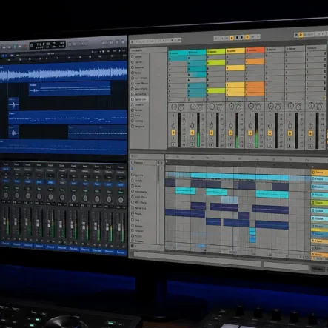Select the orange track header in session view
Image resolution: width=328 pixels, height=328 pixels.
(x=255, y=50)
